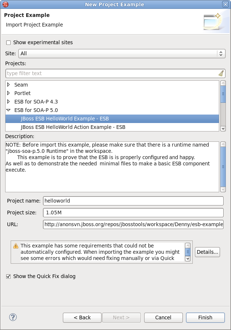Click the Finish button
The image size is (231, 330).
(x=205, y=317)
